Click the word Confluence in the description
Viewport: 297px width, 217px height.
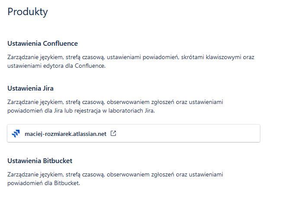pos(90,66)
